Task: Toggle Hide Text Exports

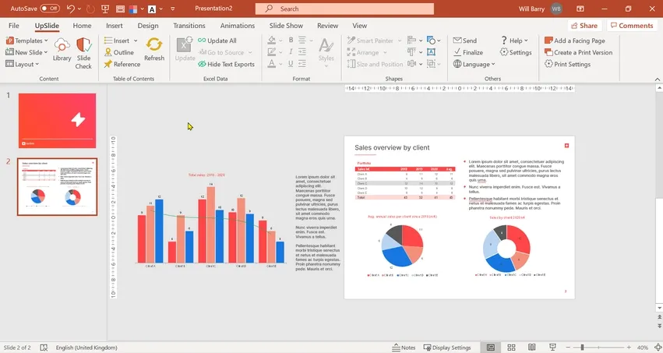Action: coord(226,64)
